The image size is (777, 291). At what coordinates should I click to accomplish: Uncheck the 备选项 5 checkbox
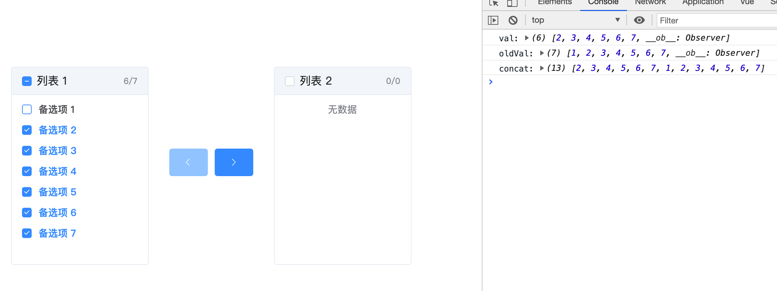click(x=27, y=192)
